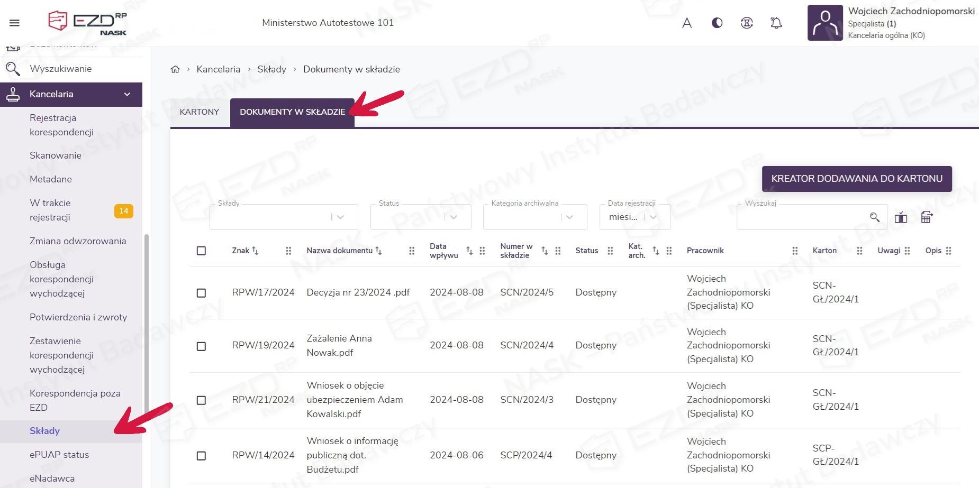Open the Status filter dropdown
The image size is (979, 488).
pyautogui.click(x=454, y=217)
